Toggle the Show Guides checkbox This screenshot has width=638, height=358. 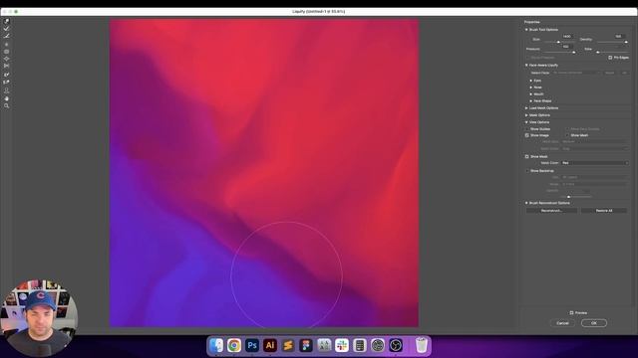click(527, 128)
